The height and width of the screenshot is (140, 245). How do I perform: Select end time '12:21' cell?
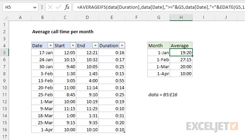click(87, 52)
